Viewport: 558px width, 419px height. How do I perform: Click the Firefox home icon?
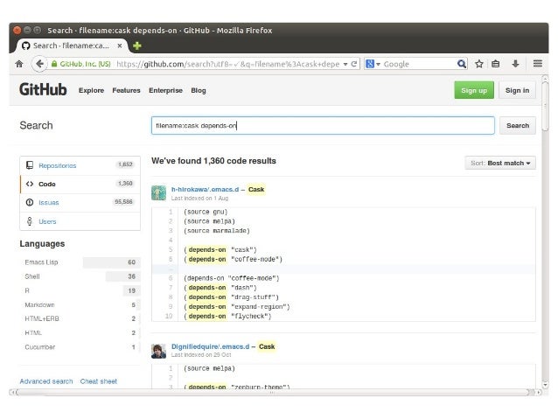(x=19, y=64)
